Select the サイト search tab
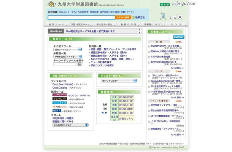The width and height of the screenshot is (232, 152). (130, 12)
